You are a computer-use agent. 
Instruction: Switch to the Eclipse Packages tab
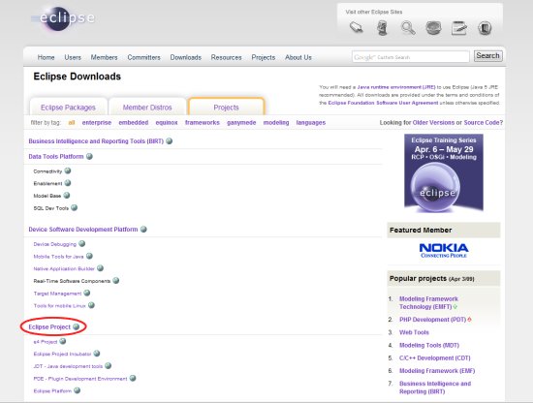[69, 107]
